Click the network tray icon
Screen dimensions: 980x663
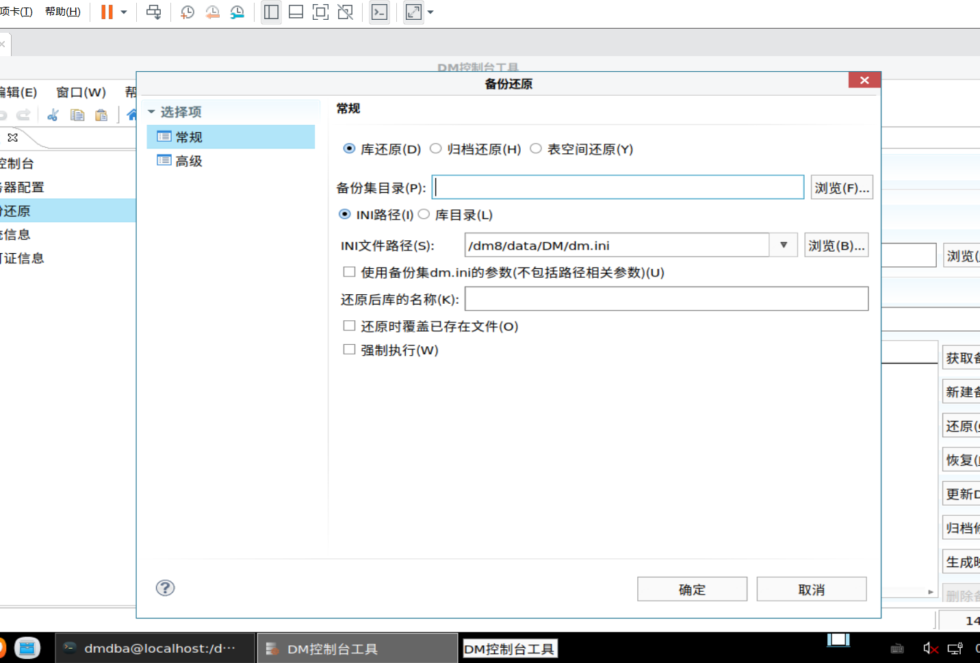tap(955, 648)
